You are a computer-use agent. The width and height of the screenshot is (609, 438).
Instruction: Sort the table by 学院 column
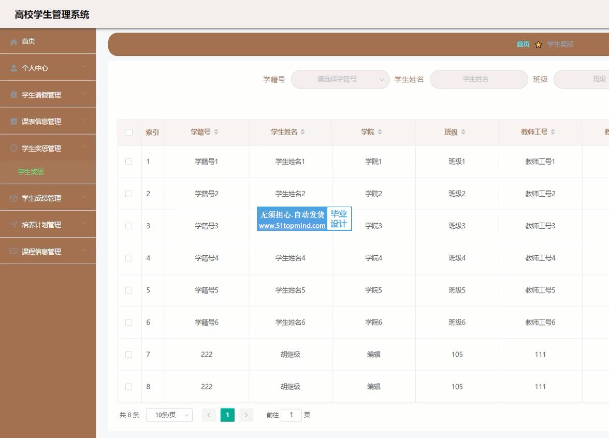click(380, 132)
